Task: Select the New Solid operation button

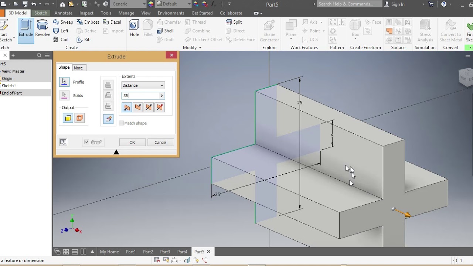Action: 108,119
